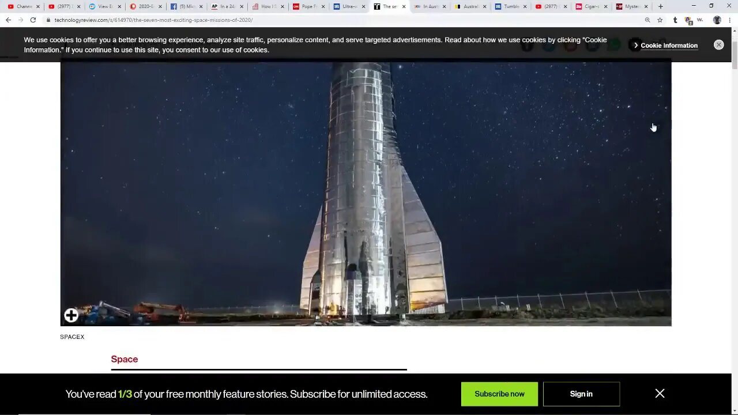Dismiss the cookie consent banner
This screenshot has width=738, height=415.
click(718, 44)
